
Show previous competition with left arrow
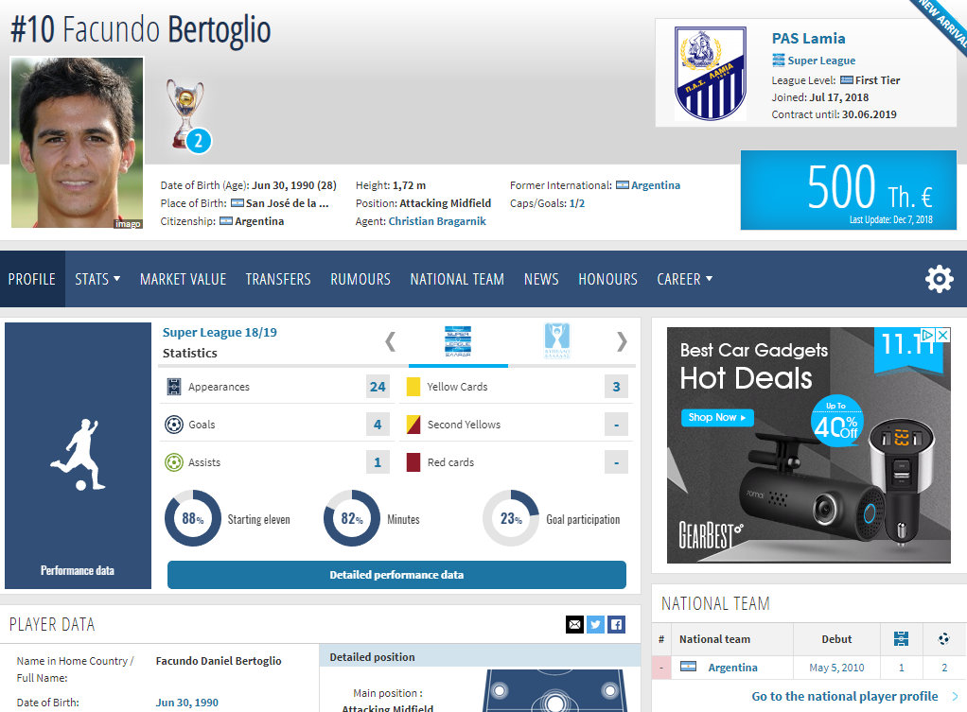tap(390, 341)
